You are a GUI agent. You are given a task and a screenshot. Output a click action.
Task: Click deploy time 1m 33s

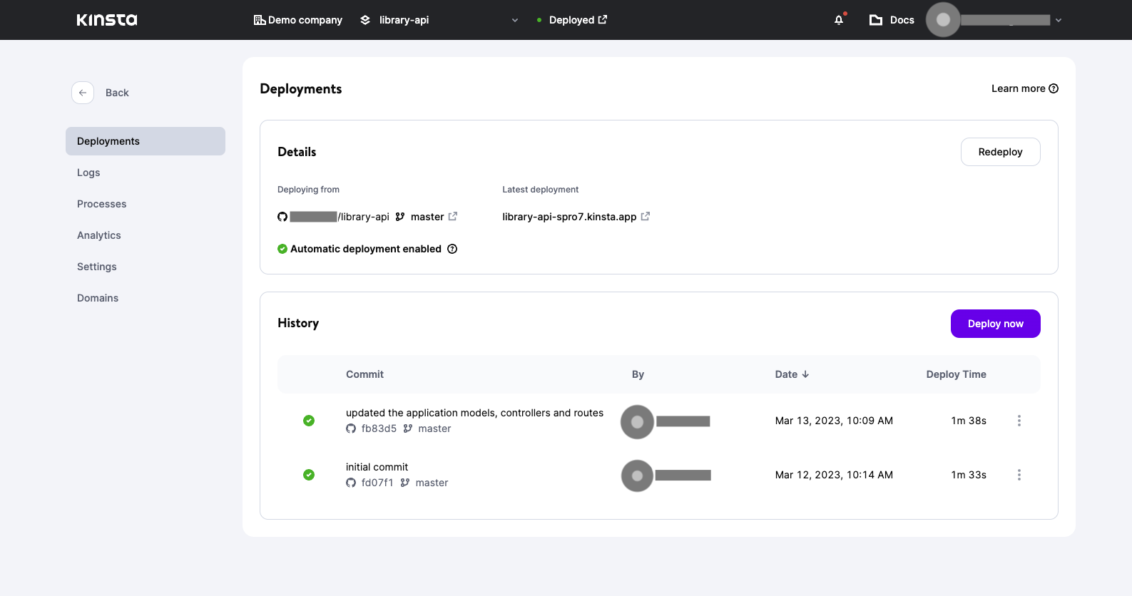(x=969, y=475)
